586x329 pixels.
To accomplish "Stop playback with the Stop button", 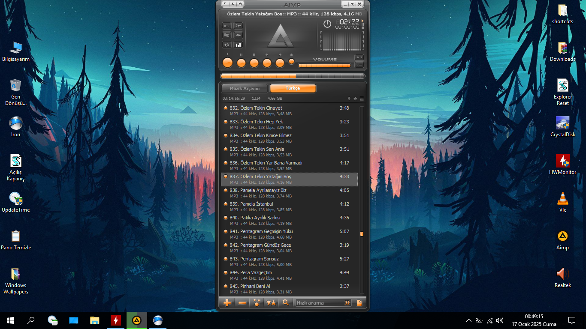I will tap(254, 63).
